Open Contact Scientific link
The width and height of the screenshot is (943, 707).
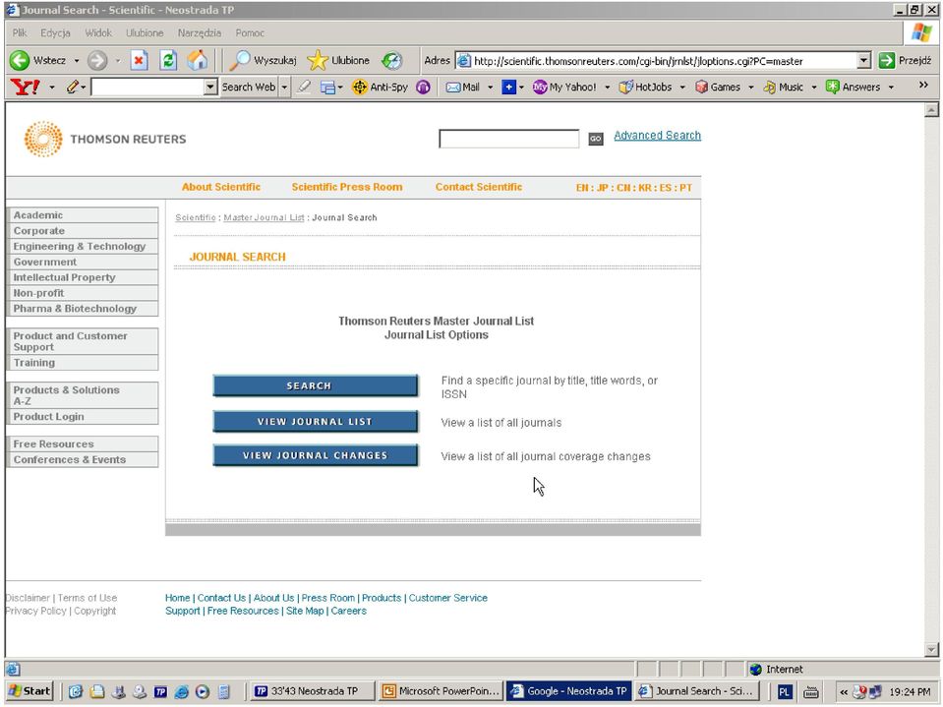pyautogui.click(x=479, y=187)
